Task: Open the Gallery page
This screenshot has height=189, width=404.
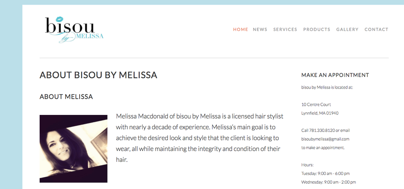Action: pyautogui.click(x=347, y=30)
